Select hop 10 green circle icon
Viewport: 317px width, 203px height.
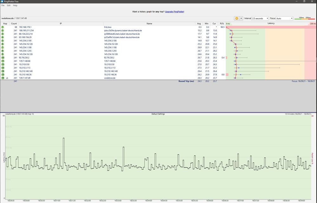pyautogui.click(x=3, y=58)
